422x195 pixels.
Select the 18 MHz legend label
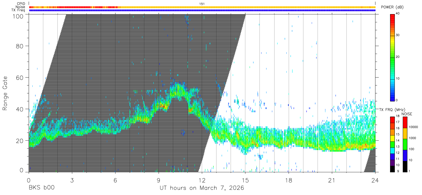click(x=398, y=117)
